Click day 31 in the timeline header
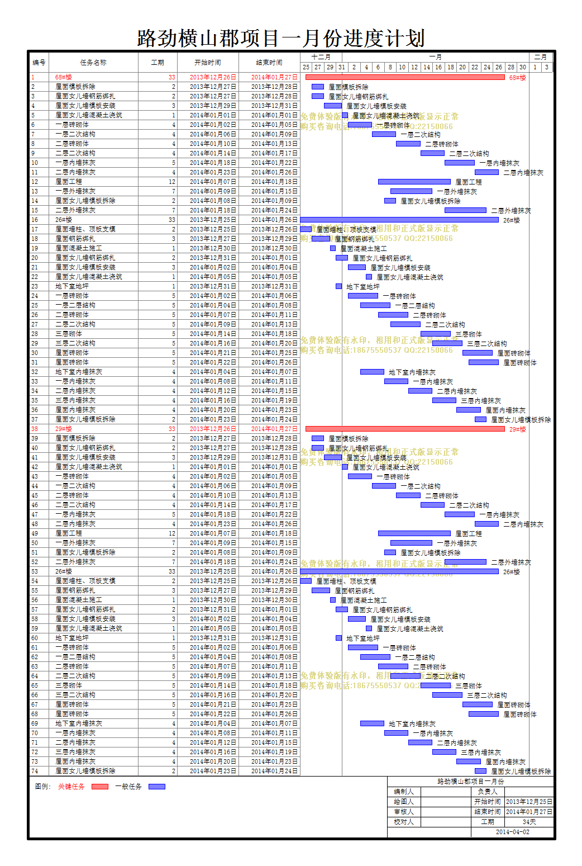This screenshot has height=866, width=582. pos(342,67)
